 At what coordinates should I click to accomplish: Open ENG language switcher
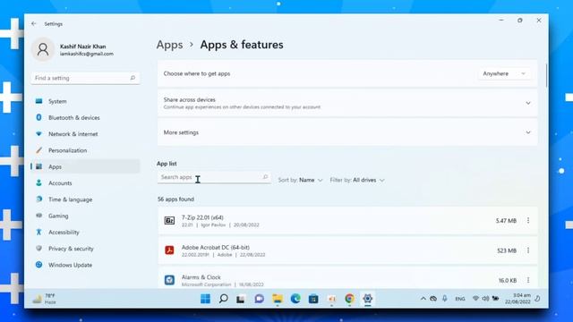[460, 299]
